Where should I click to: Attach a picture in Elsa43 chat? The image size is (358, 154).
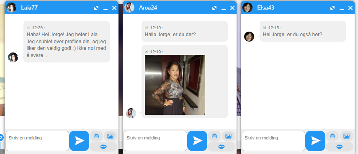point(347,136)
